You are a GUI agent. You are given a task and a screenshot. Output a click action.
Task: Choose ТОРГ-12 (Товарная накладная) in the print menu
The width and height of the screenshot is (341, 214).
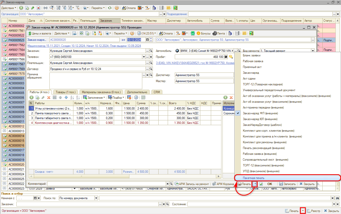(288, 84)
